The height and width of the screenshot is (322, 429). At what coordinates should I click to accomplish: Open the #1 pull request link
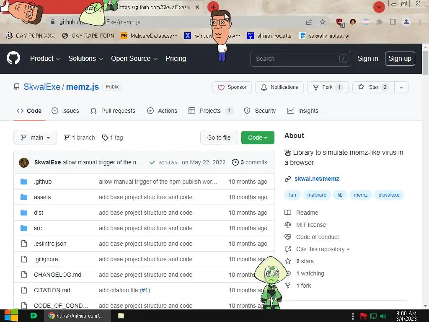[145, 290]
